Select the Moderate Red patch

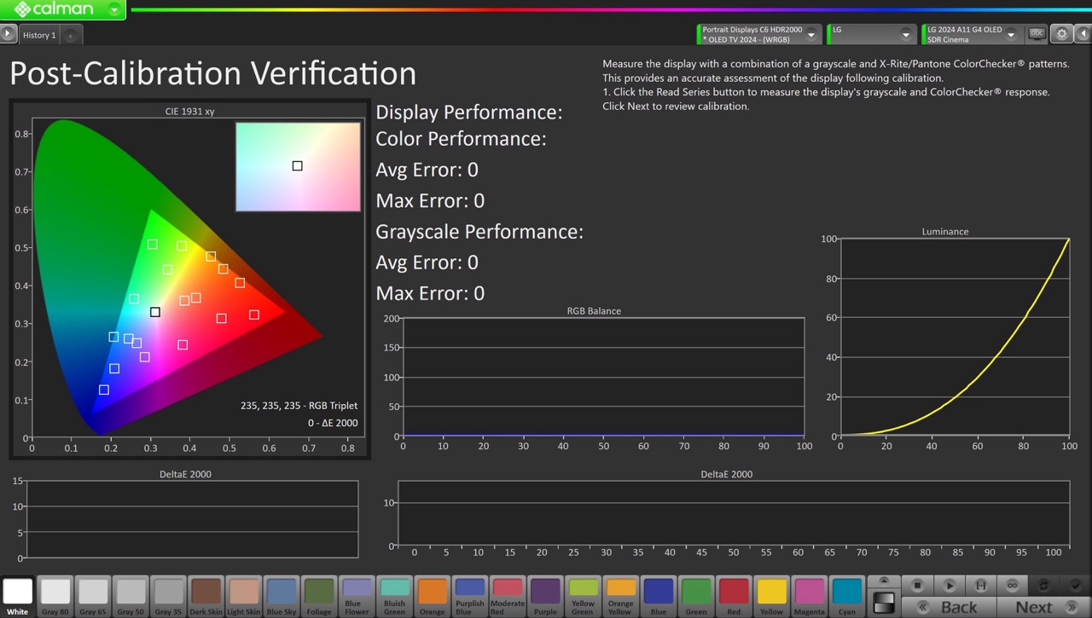click(x=507, y=596)
